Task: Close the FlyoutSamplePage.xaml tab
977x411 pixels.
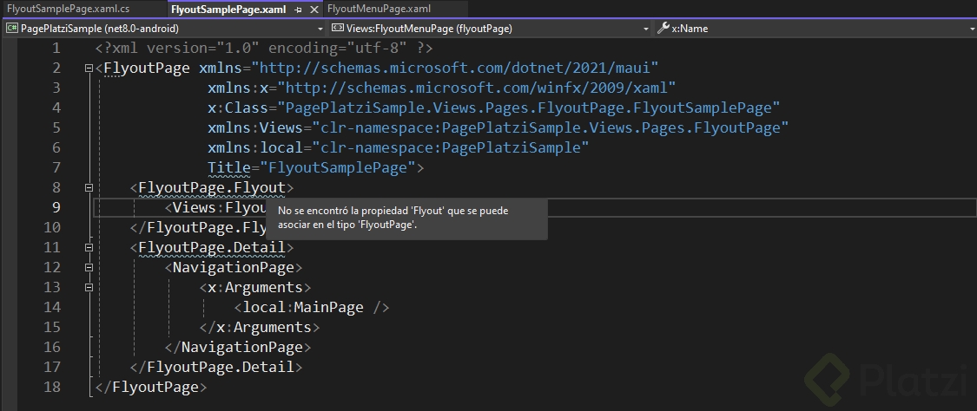Action: [314, 10]
